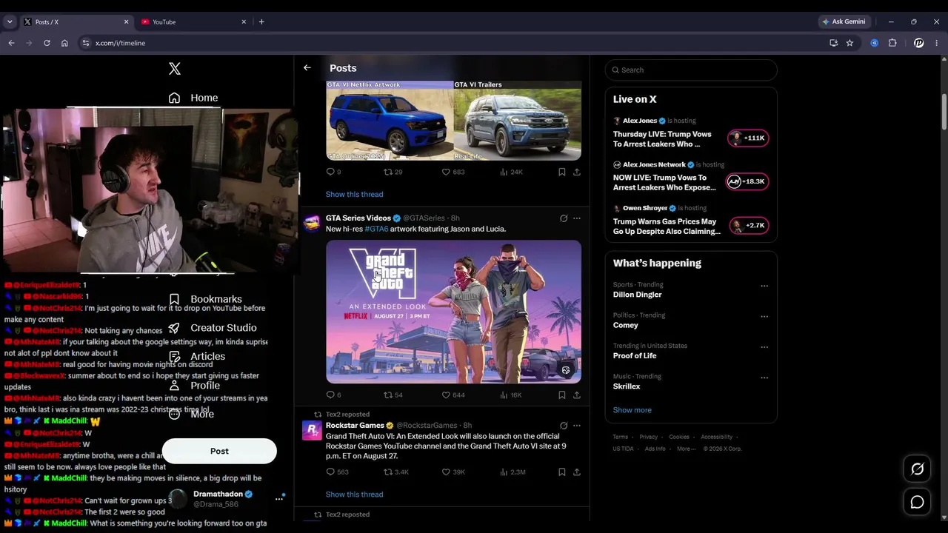The width and height of the screenshot is (948, 533).
Task: Share the Rockstar Games post
Action: pyautogui.click(x=576, y=472)
